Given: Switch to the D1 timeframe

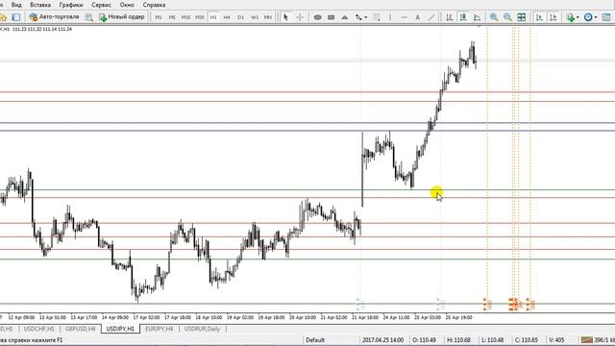Looking at the screenshot, I should pyautogui.click(x=240, y=17).
